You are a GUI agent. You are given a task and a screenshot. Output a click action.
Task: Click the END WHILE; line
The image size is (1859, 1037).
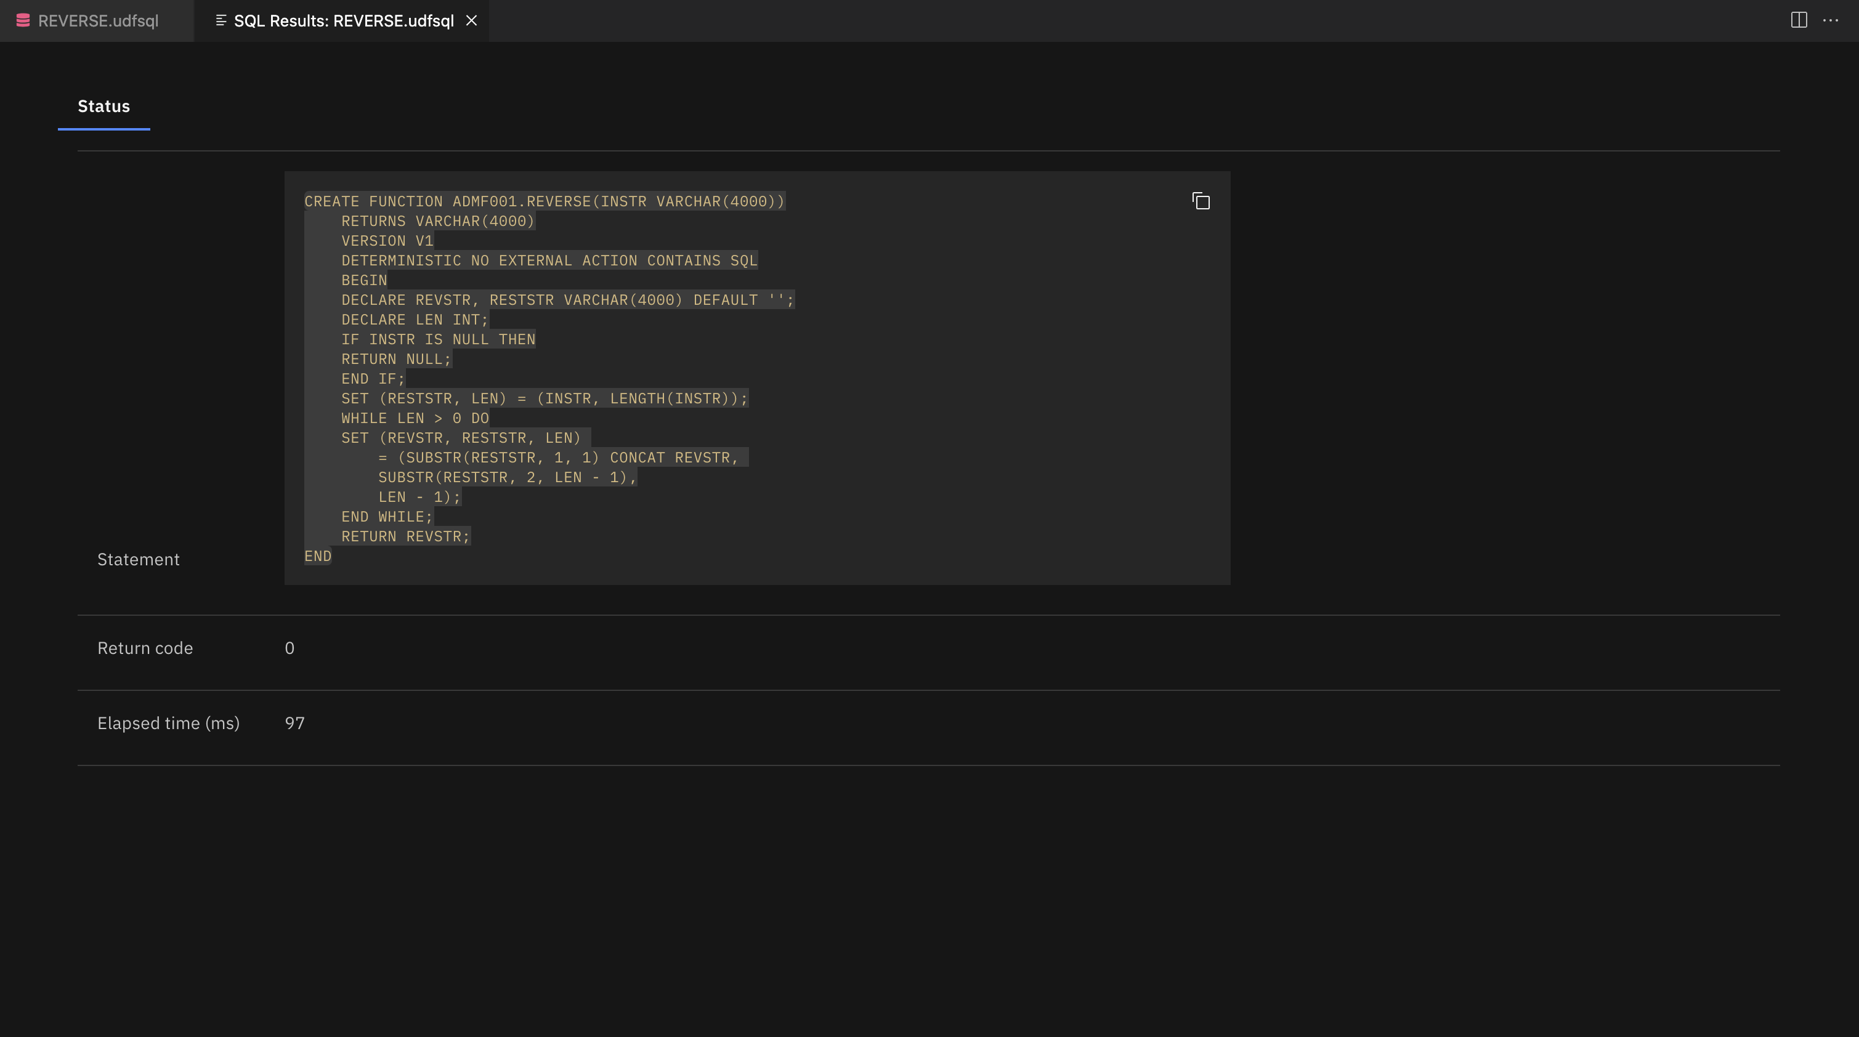click(x=387, y=517)
